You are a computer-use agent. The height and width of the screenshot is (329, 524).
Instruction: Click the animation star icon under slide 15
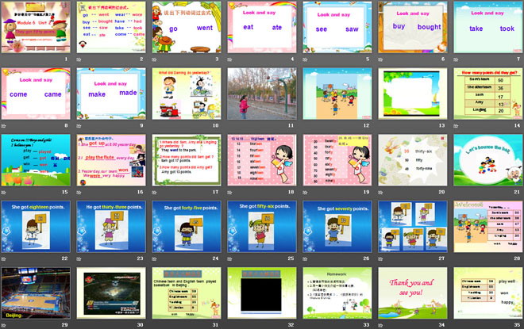tap(3, 192)
